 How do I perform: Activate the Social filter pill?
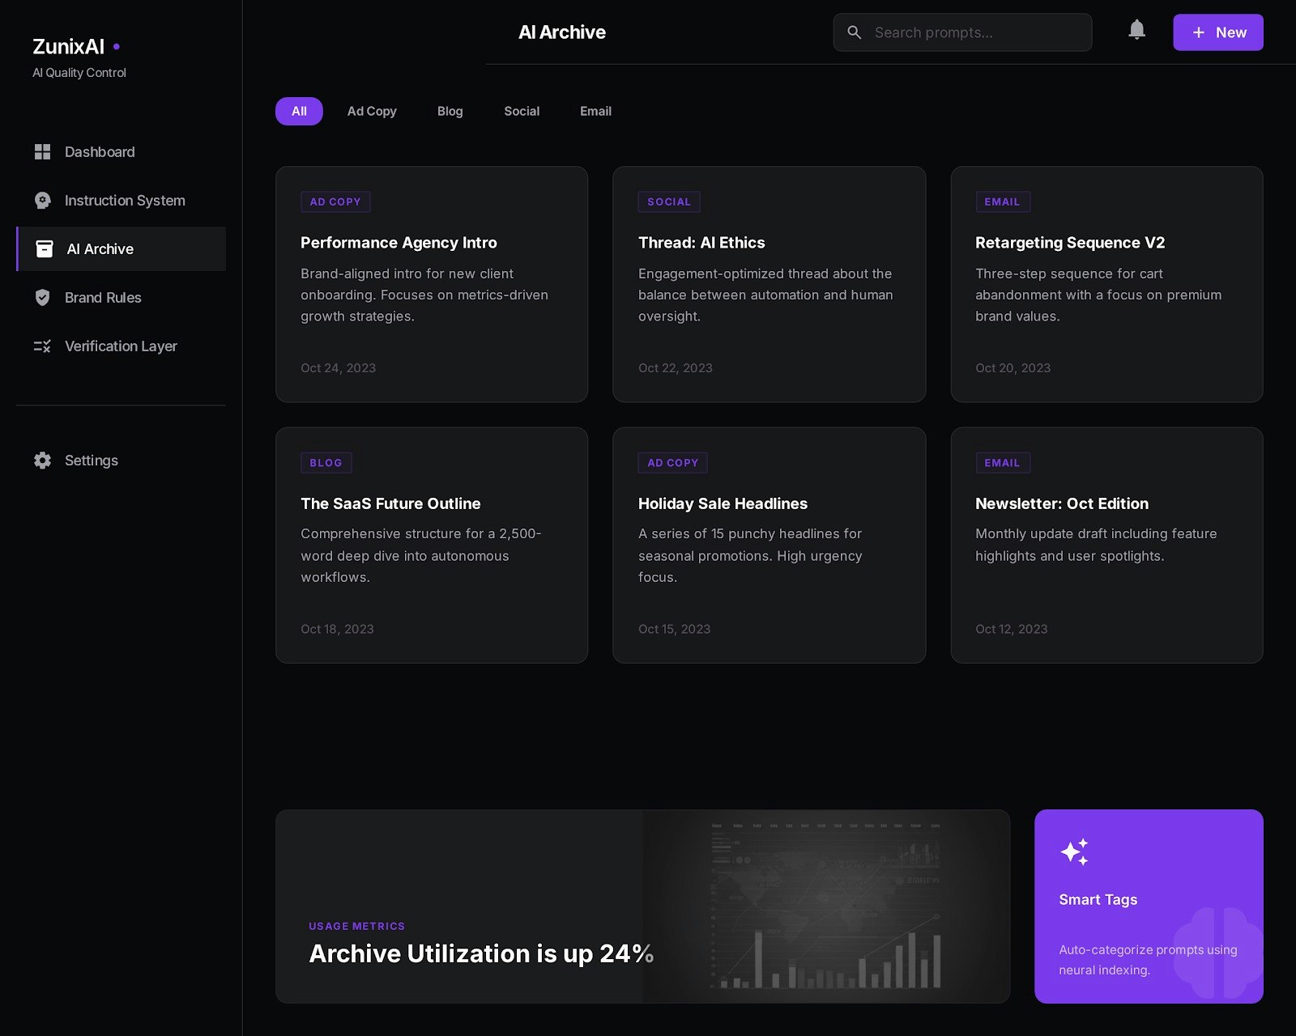pyautogui.click(x=521, y=111)
